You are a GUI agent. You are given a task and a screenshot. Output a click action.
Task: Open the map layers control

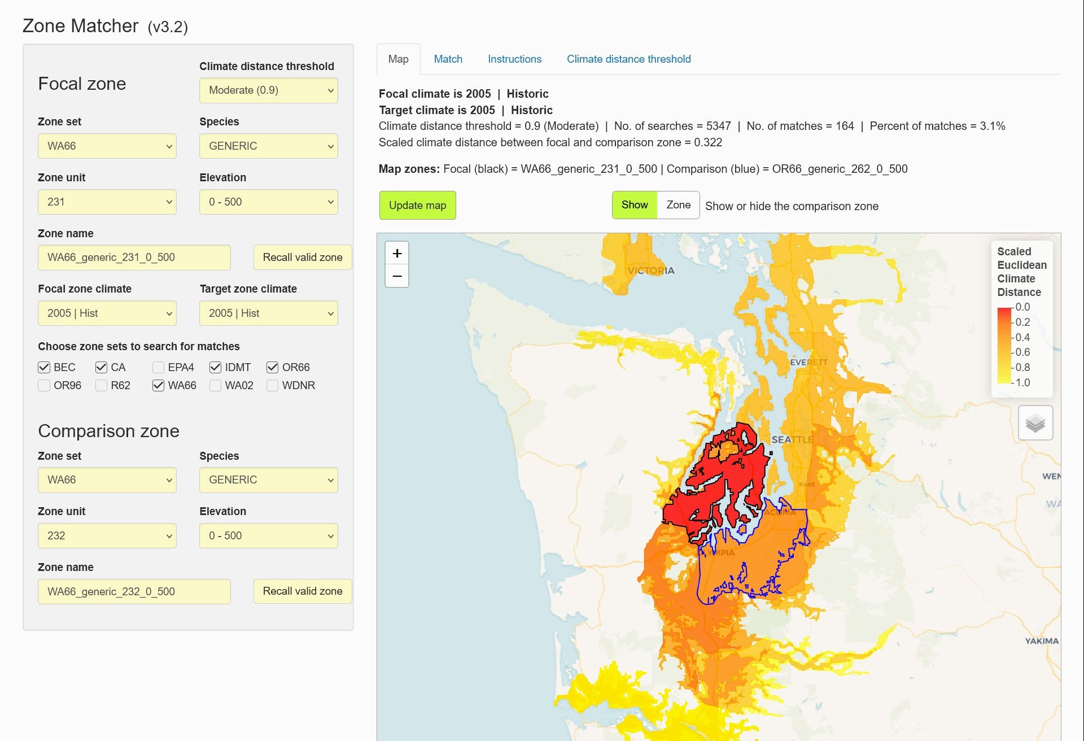click(x=1035, y=422)
